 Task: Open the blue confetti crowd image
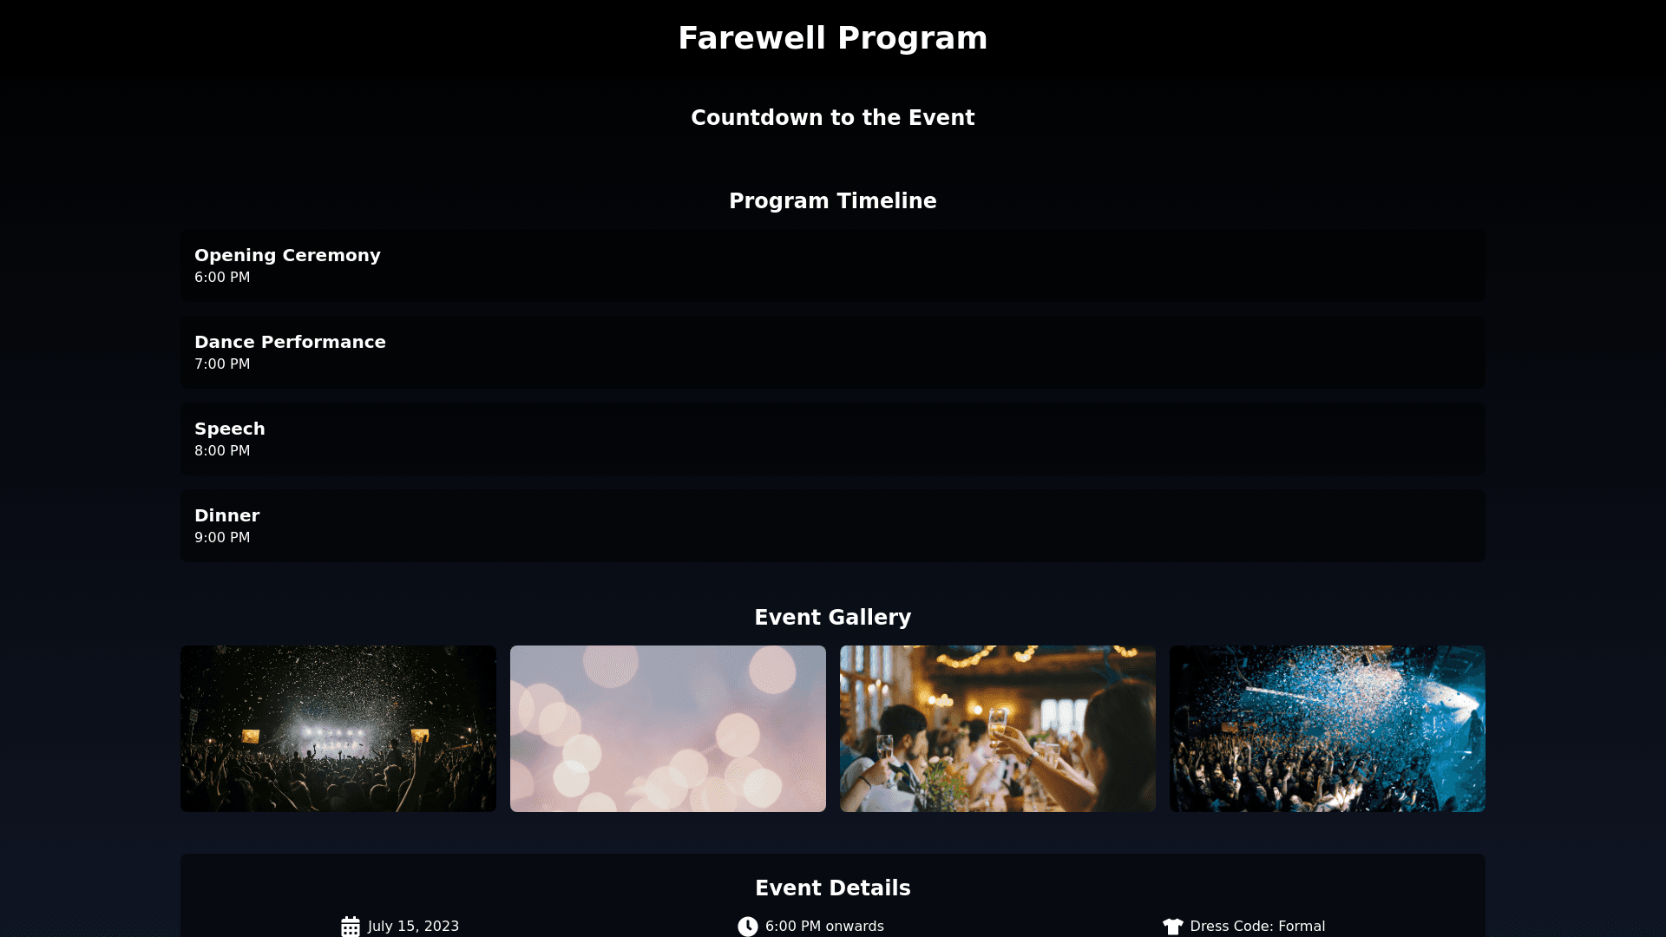tap(1328, 729)
